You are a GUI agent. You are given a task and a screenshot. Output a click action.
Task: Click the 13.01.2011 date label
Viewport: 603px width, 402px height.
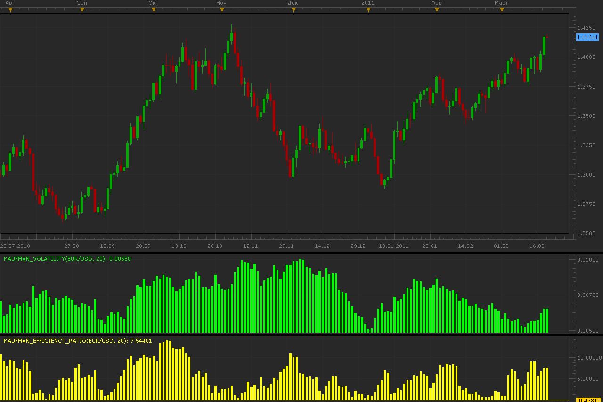point(394,246)
